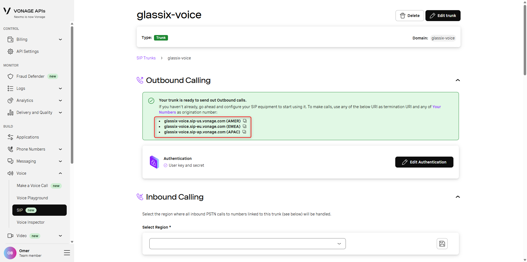The image size is (527, 262).
Task: Click the Phone Numbers handset icon
Action: (x=10, y=149)
